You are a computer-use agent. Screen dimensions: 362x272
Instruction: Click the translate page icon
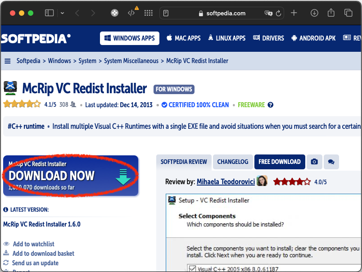tap(268, 13)
